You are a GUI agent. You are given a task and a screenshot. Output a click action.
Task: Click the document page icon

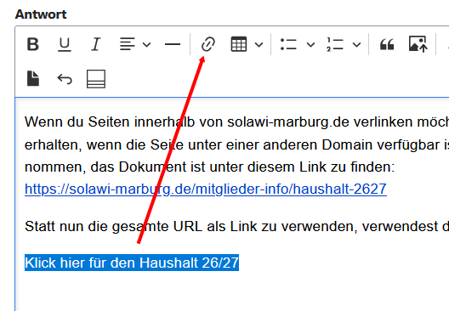click(x=33, y=78)
